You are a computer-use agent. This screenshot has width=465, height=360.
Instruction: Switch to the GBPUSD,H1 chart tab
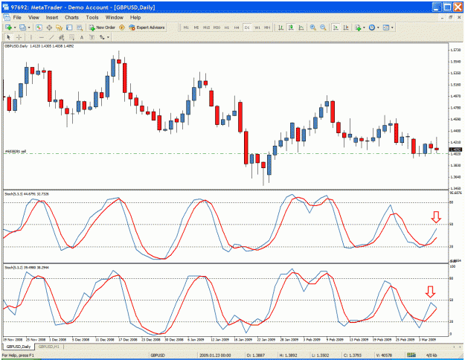tap(49, 347)
